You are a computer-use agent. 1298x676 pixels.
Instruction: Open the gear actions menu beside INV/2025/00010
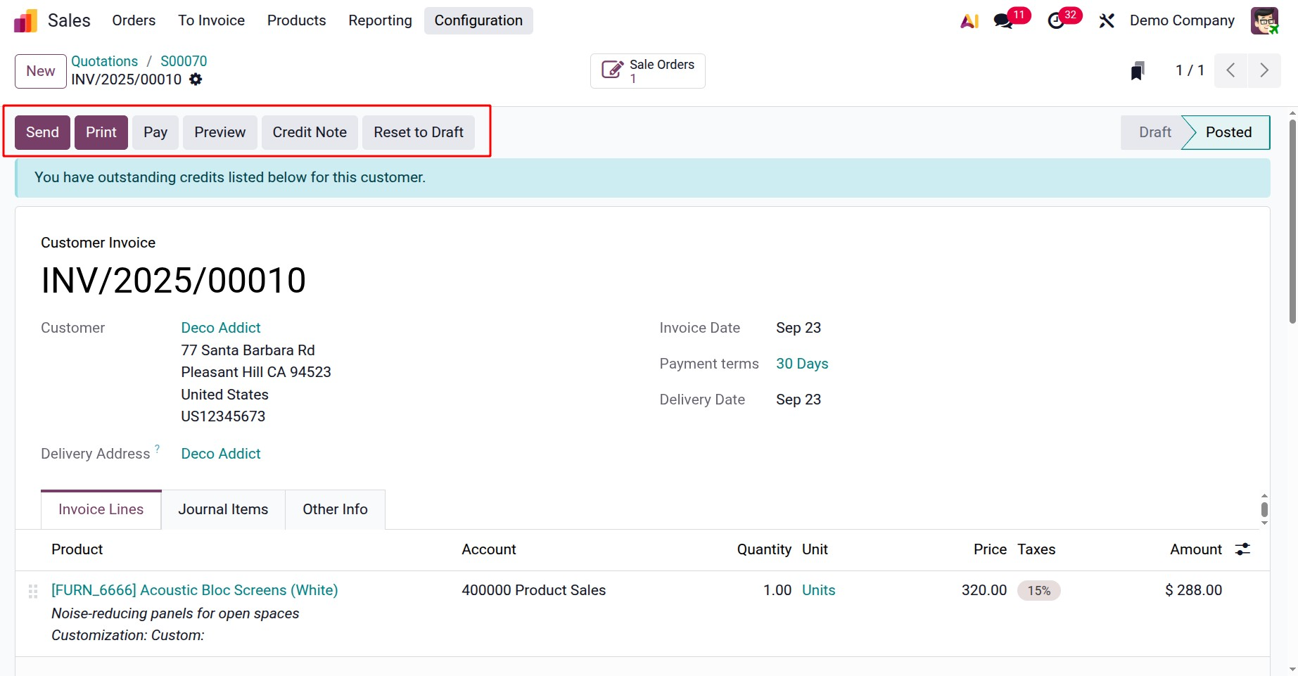point(196,79)
